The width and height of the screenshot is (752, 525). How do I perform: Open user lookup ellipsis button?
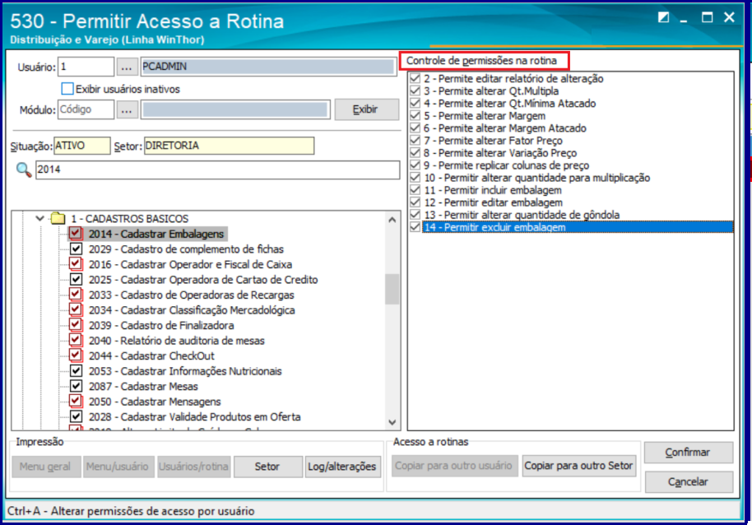pos(127,67)
